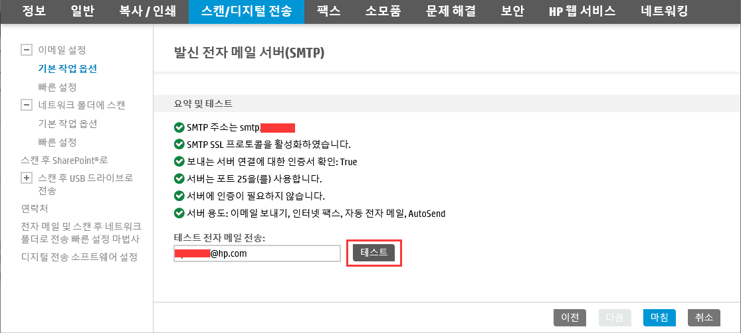Click the check icon next to 포트 25 line
Image resolution: width=741 pixels, height=333 pixels.
[x=179, y=178]
